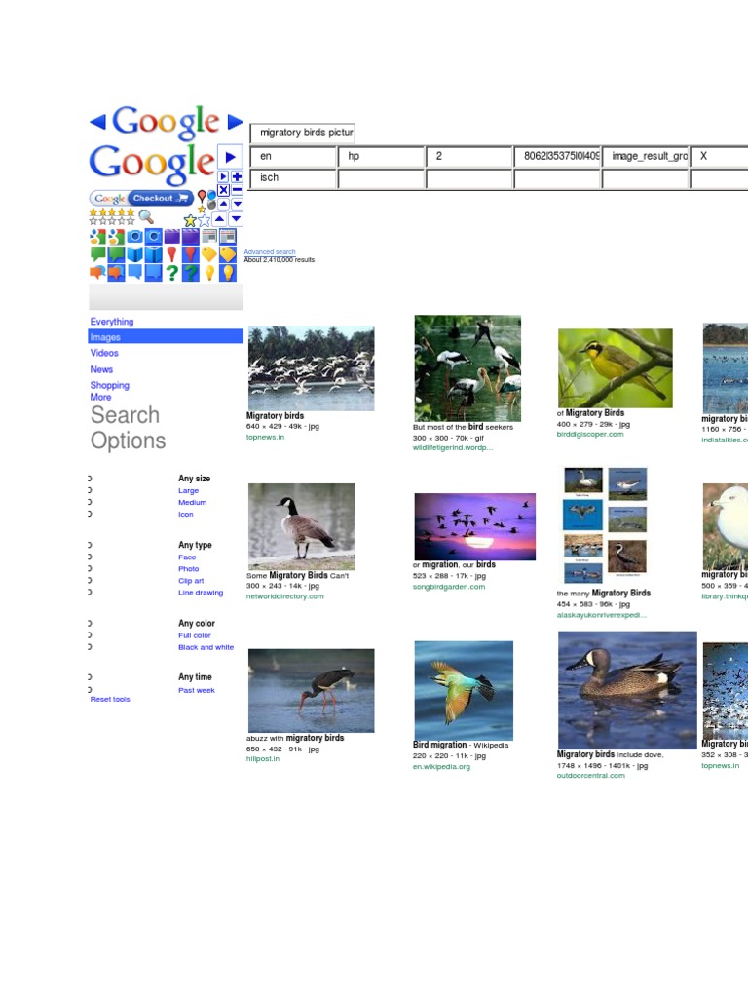Click the orange discussion bubbles on white background
This screenshot has width=748, height=998.
(97, 273)
